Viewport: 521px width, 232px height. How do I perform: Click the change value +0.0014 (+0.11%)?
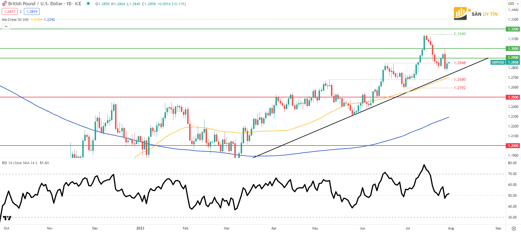[x=172, y=4]
